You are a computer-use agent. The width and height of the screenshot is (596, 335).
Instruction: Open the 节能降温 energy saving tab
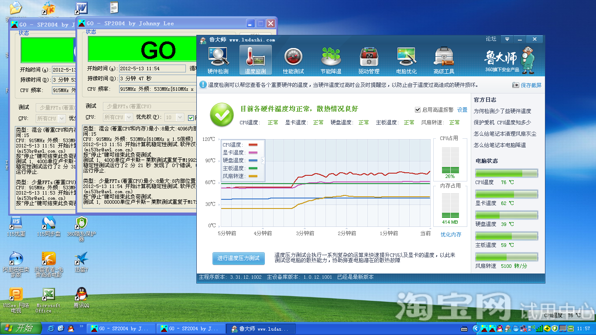(x=331, y=60)
